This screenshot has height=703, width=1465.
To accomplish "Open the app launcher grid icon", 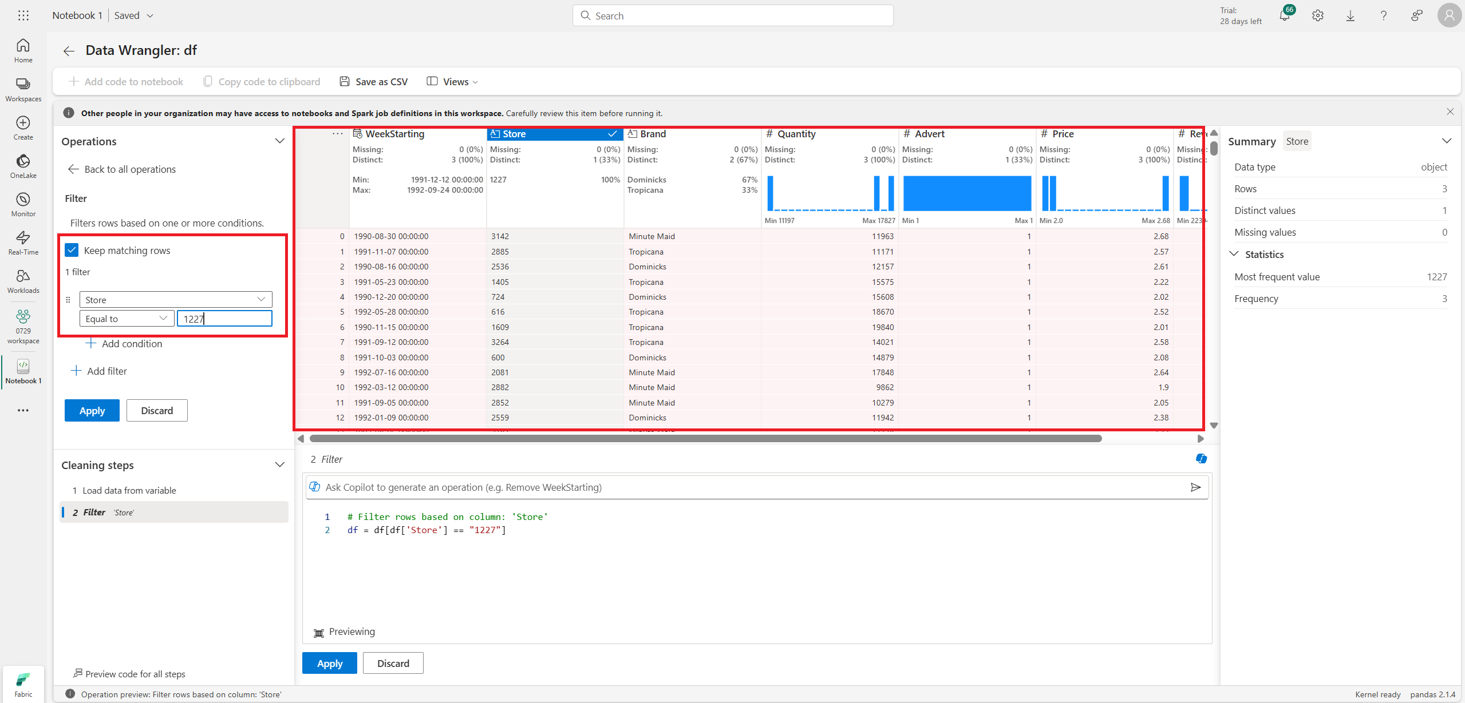I will (x=23, y=15).
